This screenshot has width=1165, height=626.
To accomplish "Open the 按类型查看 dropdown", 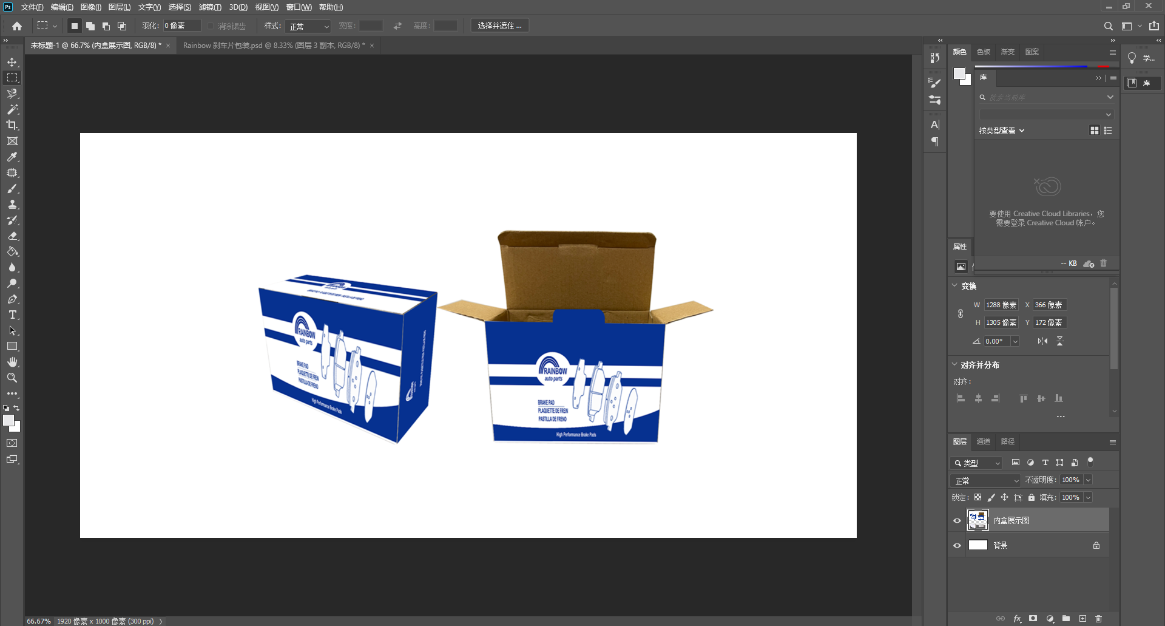I will coord(1001,131).
